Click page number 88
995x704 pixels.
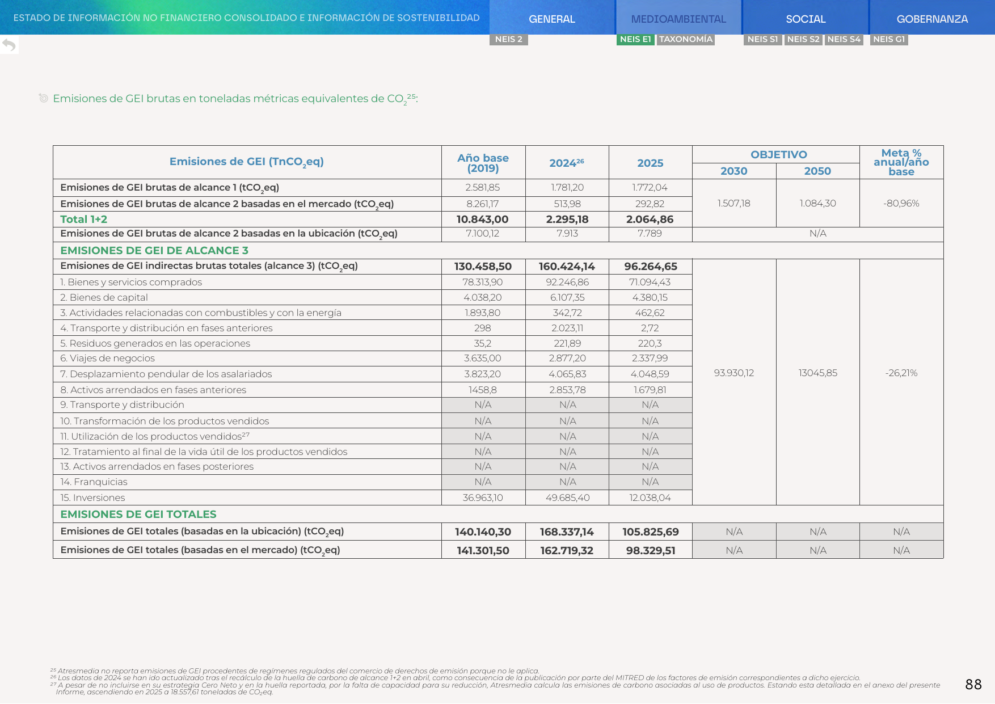(x=973, y=685)
